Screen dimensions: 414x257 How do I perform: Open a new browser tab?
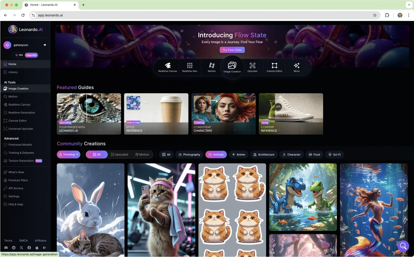pyautogui.click(x=83, y=5)
